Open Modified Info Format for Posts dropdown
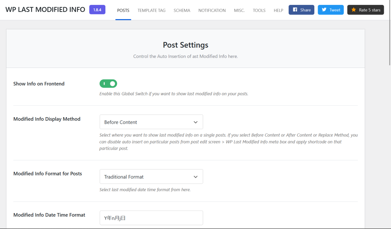The image size is (391, 229). click(x=151, y=176)
